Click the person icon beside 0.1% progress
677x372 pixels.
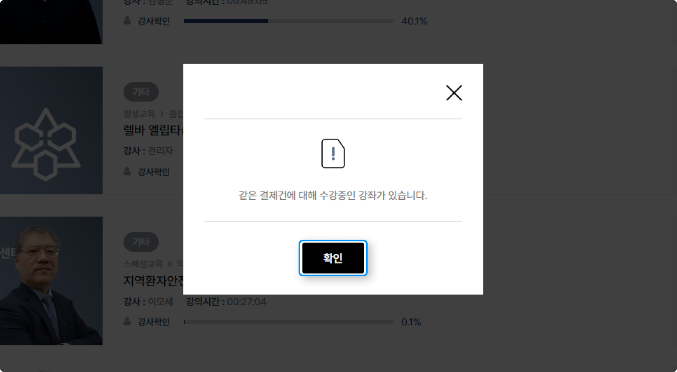[x=127, y=321]
